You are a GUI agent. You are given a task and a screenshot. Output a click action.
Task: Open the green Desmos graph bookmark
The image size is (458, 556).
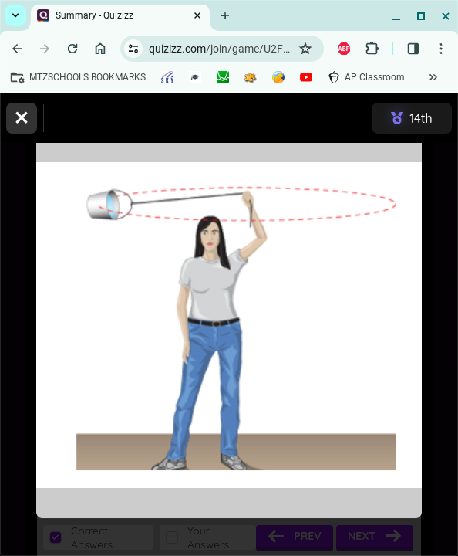click(223, 77)
